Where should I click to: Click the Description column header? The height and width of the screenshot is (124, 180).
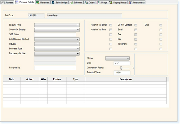pyautogui.click(x=126, y=79)
